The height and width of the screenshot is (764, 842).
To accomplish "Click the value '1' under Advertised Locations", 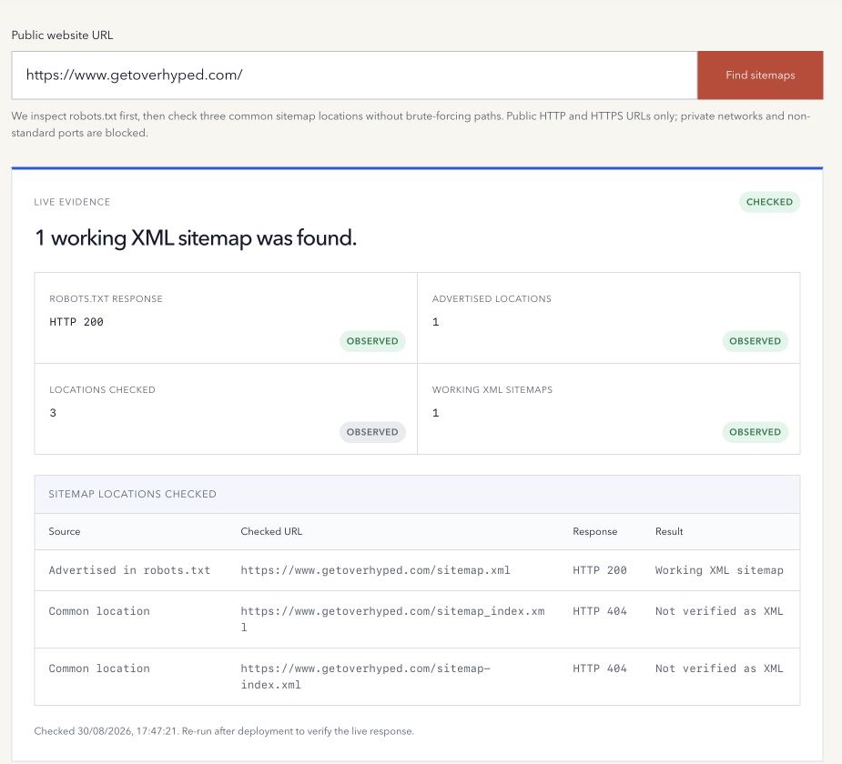I will pos(435,322).
